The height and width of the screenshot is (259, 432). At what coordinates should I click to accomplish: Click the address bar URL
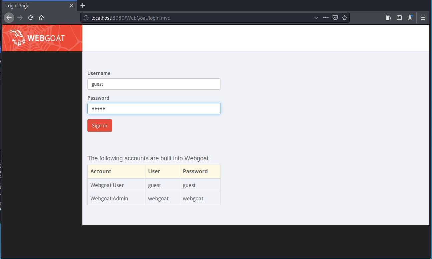130,18
